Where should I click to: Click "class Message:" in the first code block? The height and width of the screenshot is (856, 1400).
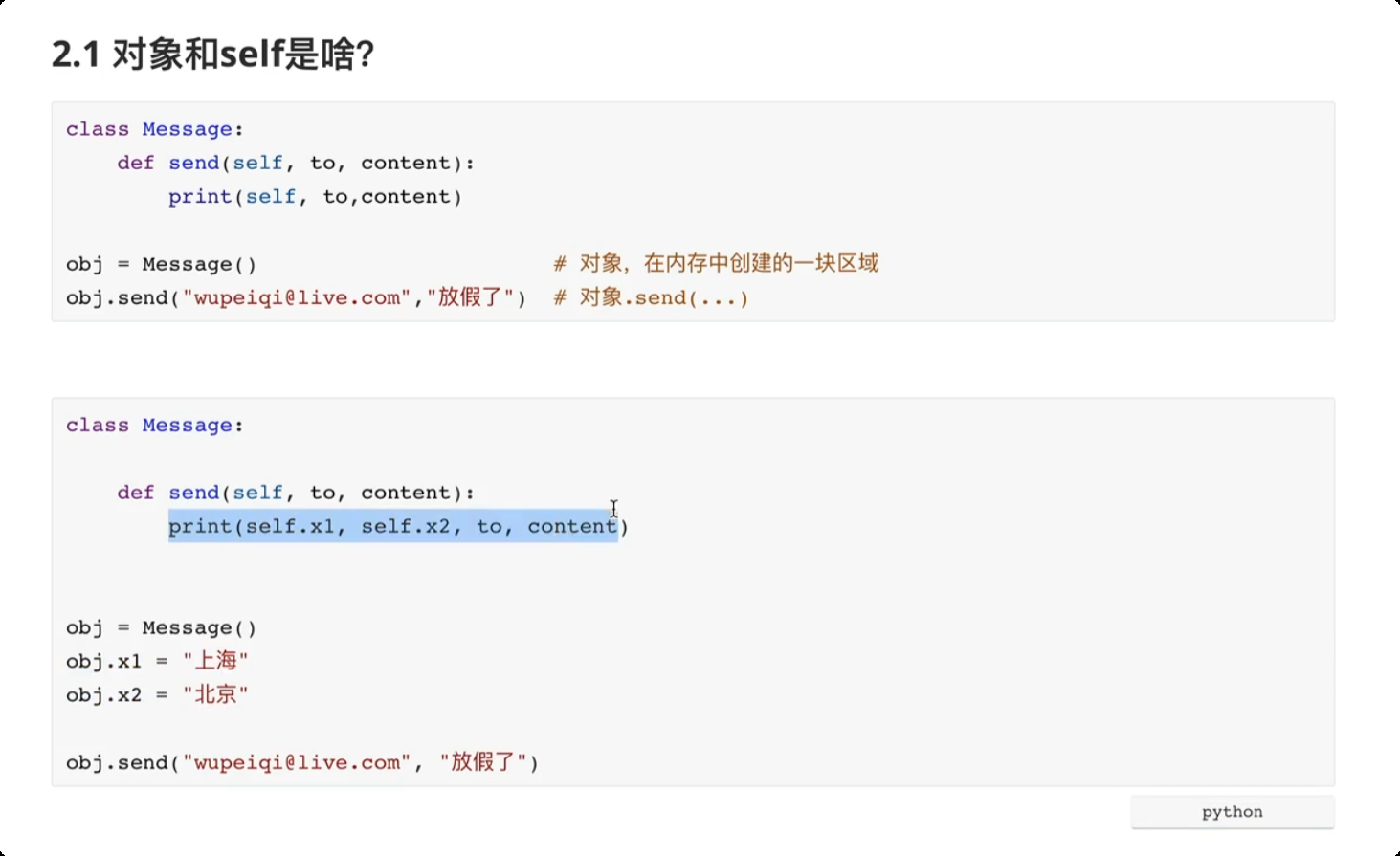click(x=154, y=129)
